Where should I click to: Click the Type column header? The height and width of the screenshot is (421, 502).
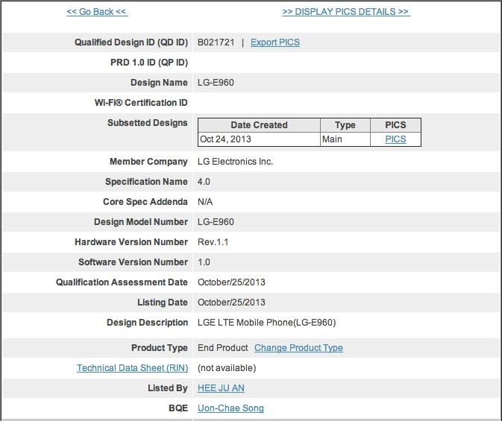[x=345, y=125]
